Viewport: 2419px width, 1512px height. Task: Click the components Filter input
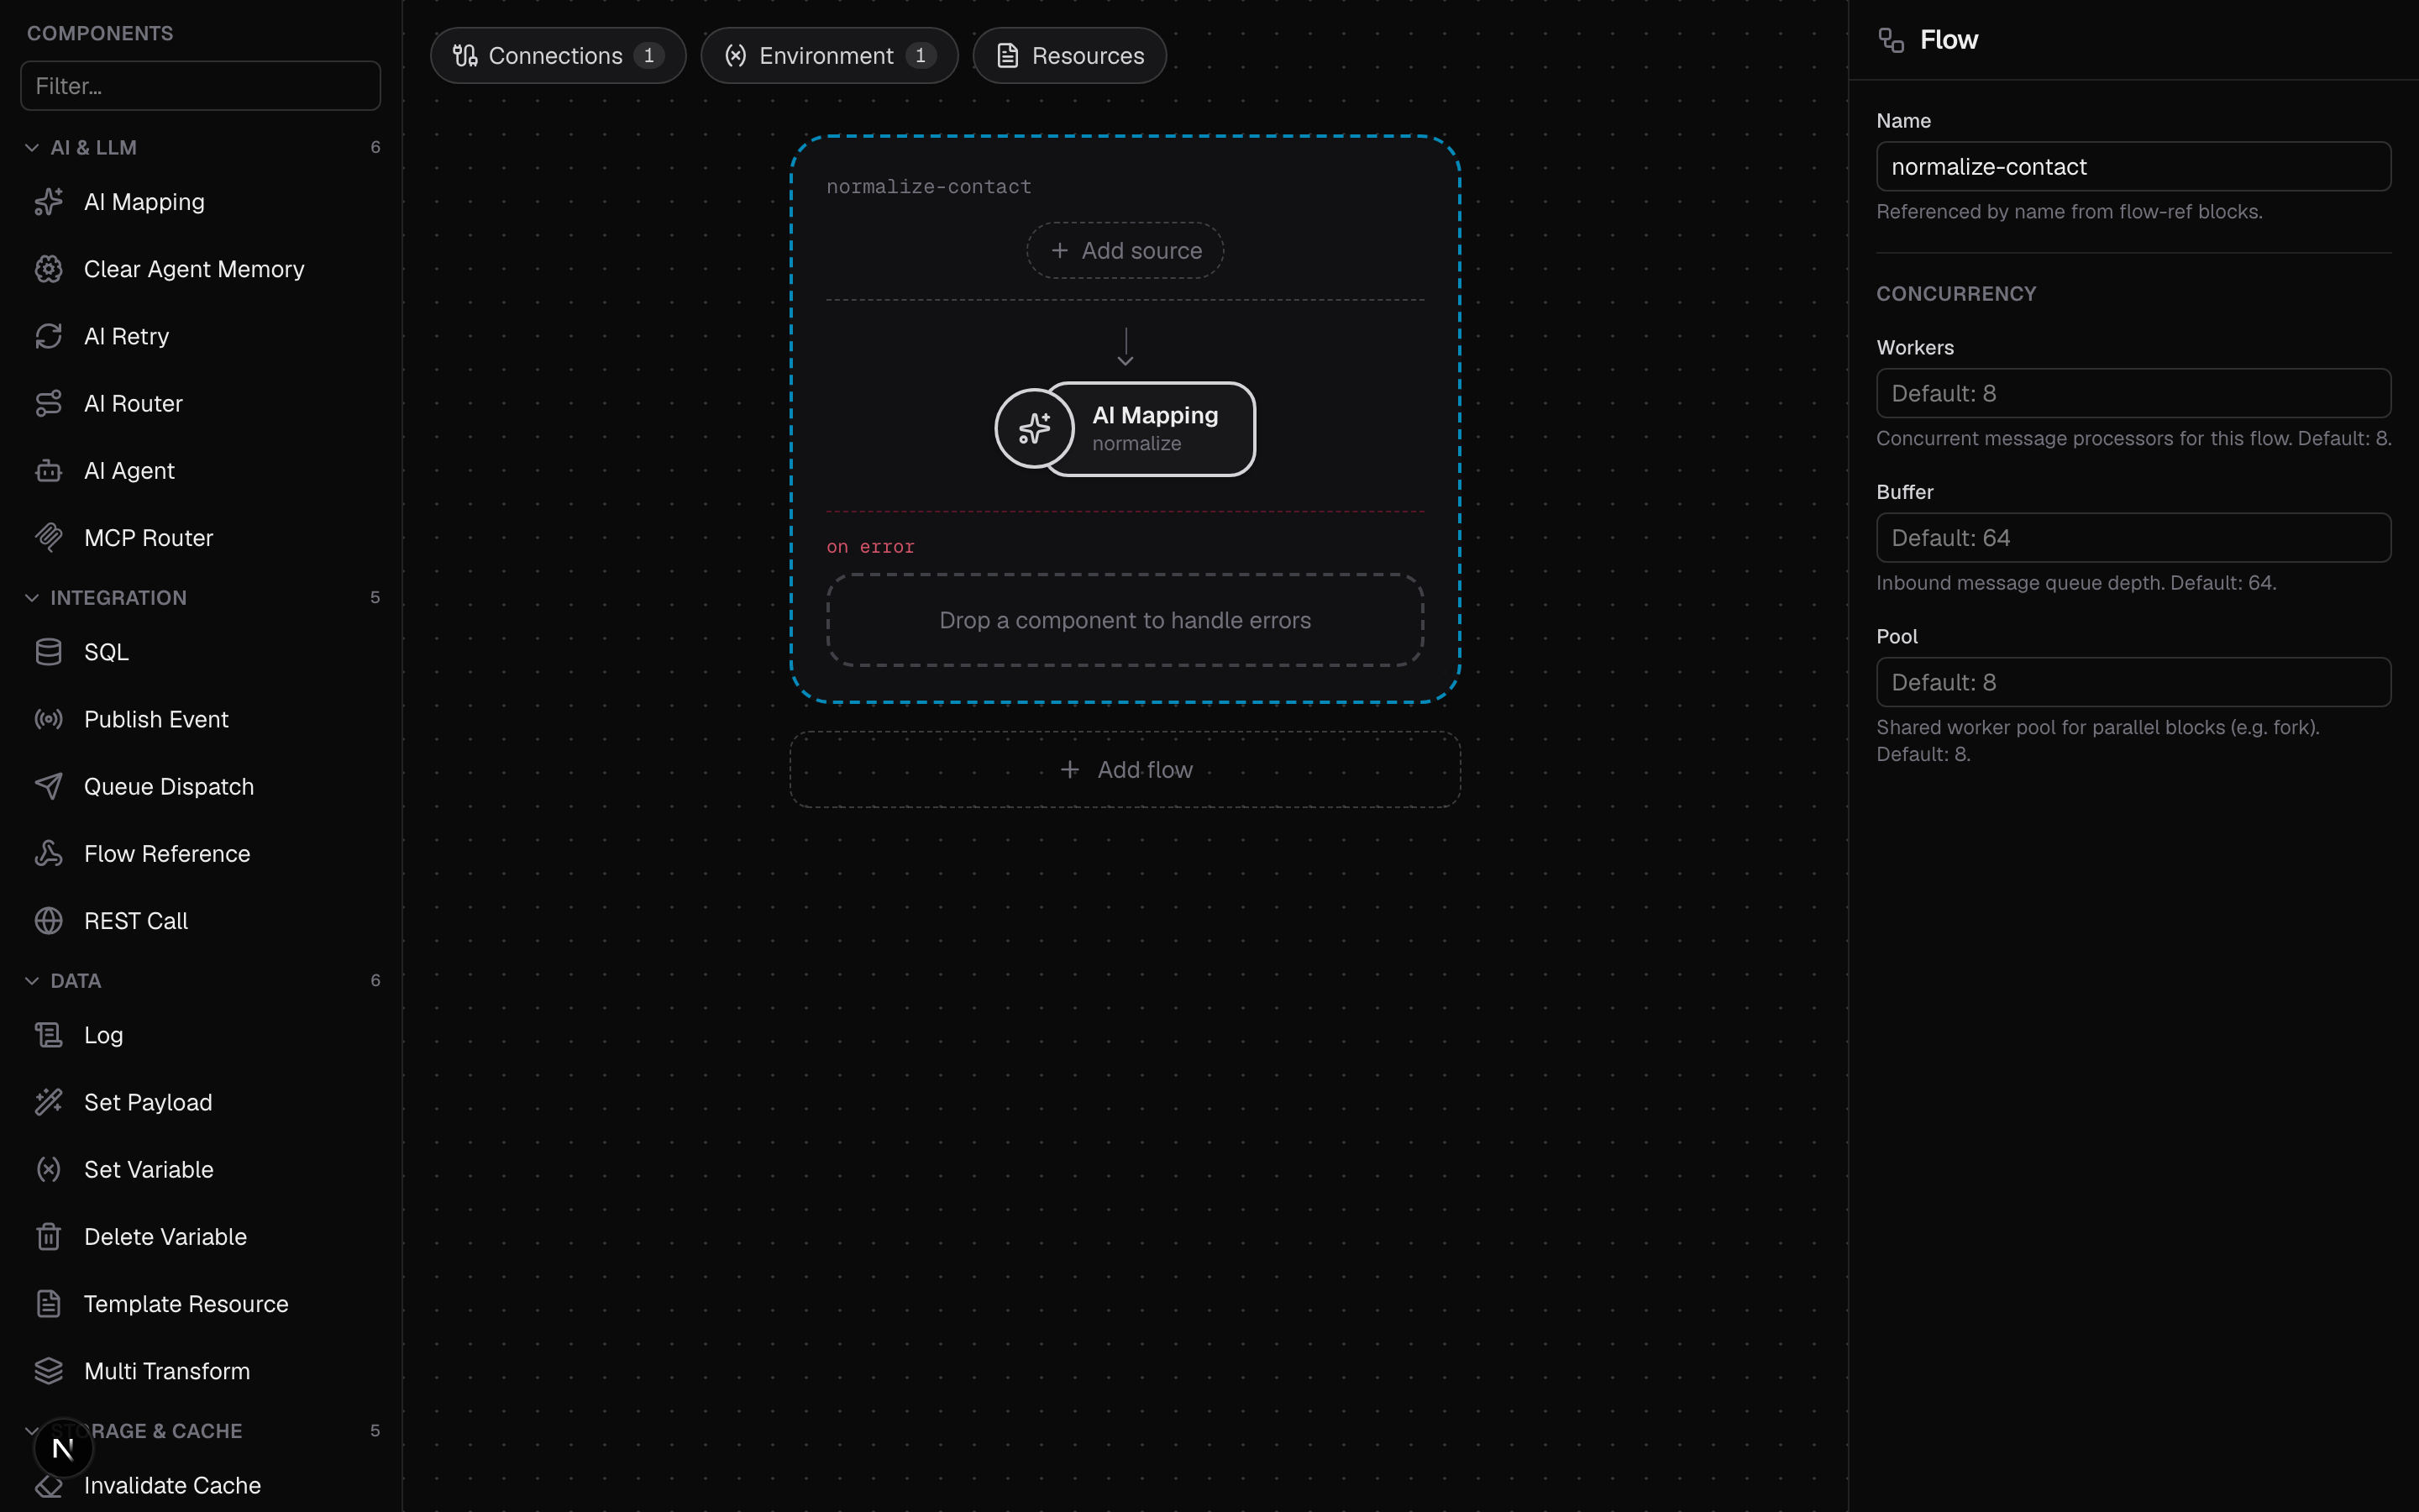(200, 86)
